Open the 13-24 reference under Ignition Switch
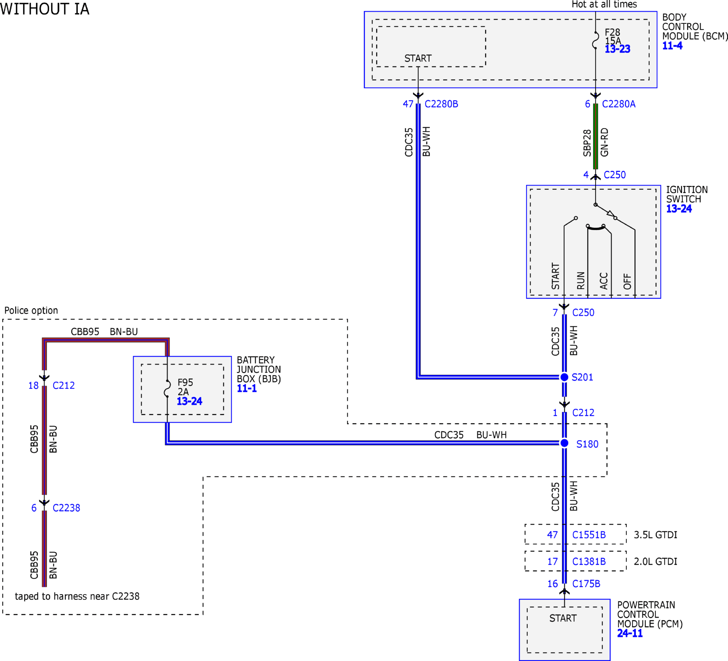728x661 pixels. click(x=678, y=209)
